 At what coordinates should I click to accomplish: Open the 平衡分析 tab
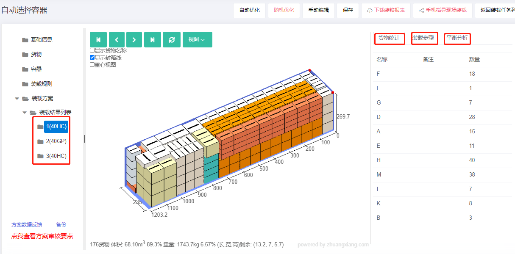457,38
